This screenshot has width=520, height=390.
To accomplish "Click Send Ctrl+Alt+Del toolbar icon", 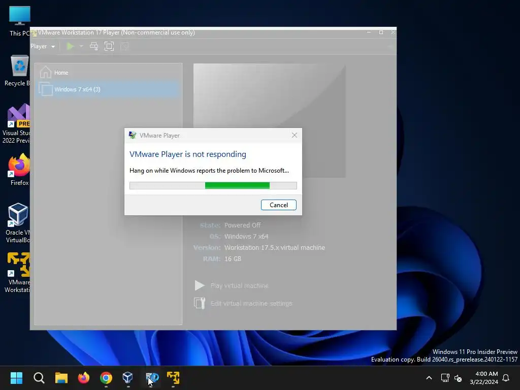I will click(94, 46).
